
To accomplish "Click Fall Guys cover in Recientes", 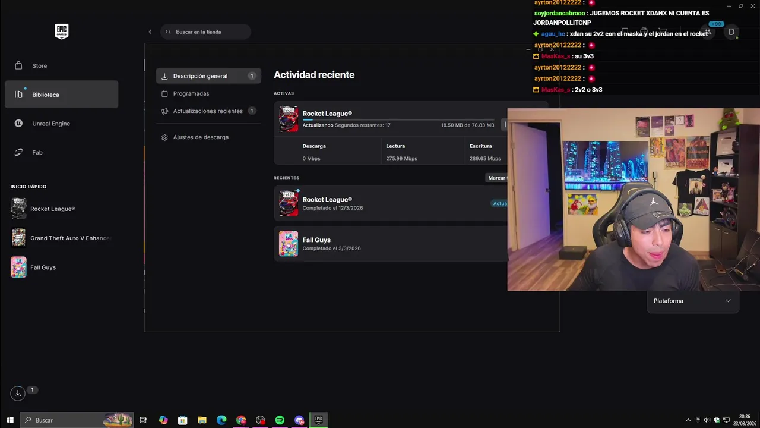I will point(289,244).
